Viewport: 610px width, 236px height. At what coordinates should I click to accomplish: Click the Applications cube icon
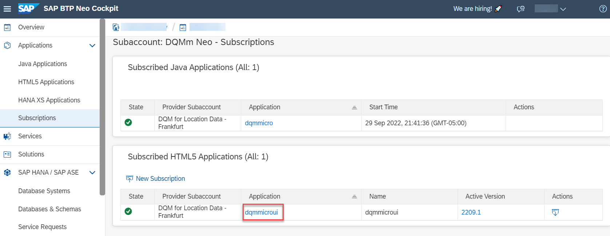(x=7, y=45)
